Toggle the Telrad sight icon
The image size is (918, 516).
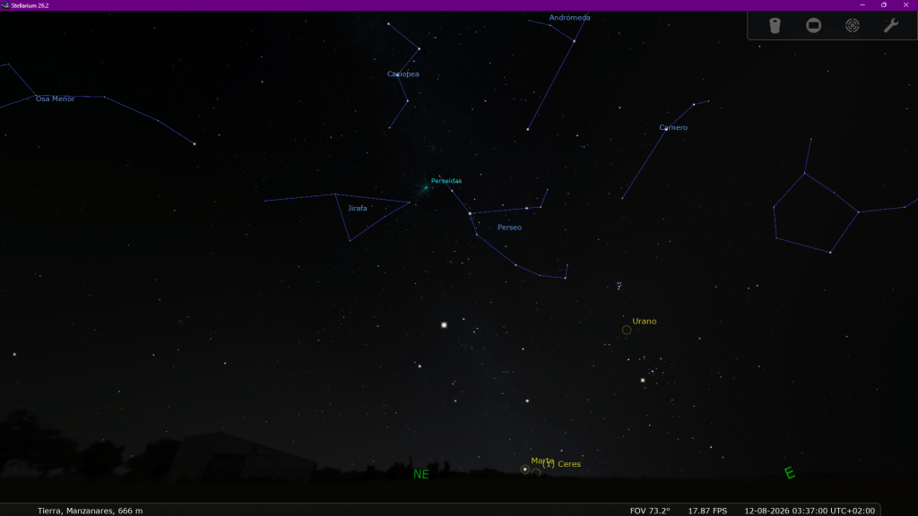coord(853,26)
